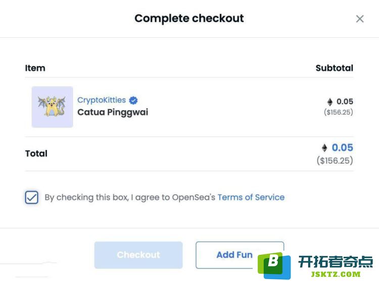The width and height of the screenshot is (379, 281).
Task: Click the green B watermark logo
Action: tap(274, 265)
